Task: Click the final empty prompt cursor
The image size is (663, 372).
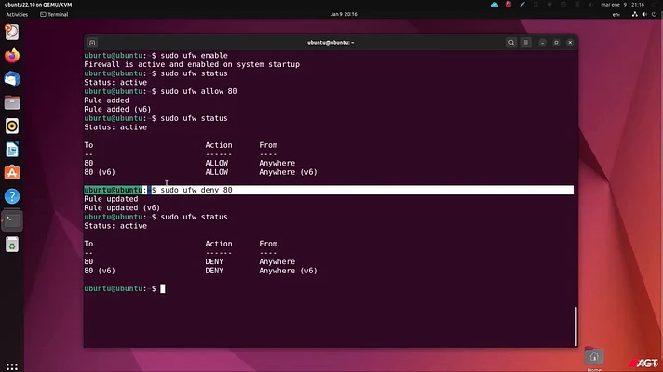Action: click(163, 288)
